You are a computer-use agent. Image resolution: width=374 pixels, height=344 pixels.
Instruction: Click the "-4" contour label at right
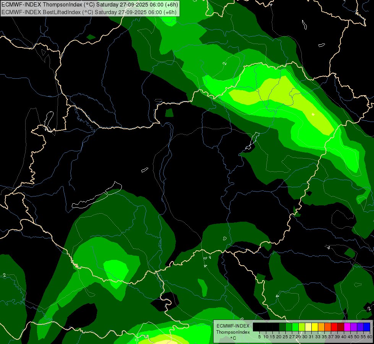[328, 247]
